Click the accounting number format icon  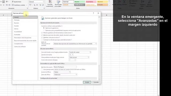[30, 5]
